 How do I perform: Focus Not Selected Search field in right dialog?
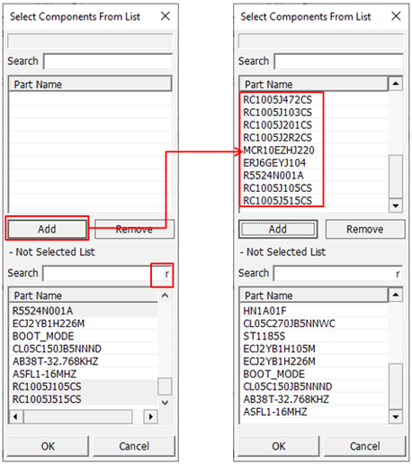(338, 274)
